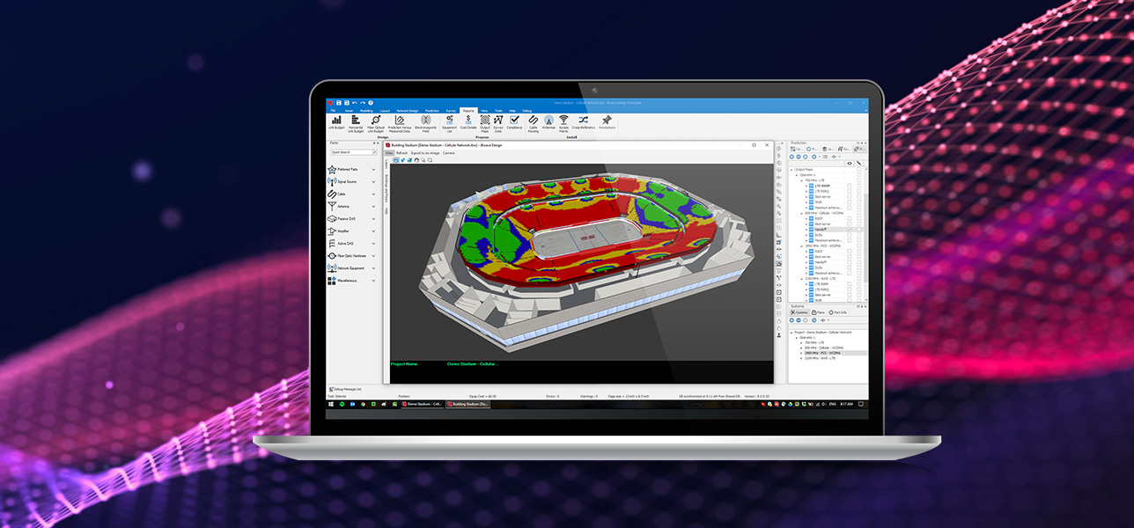
Task: Expand the Antenna parts category
Action: [x=373, y=207]
